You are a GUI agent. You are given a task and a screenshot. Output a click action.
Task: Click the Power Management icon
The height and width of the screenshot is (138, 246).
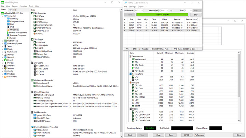tap(8, 32)
